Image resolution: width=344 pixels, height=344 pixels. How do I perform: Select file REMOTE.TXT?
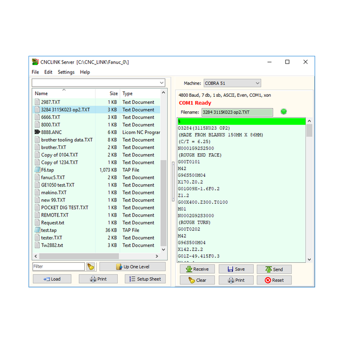(97, 215)
